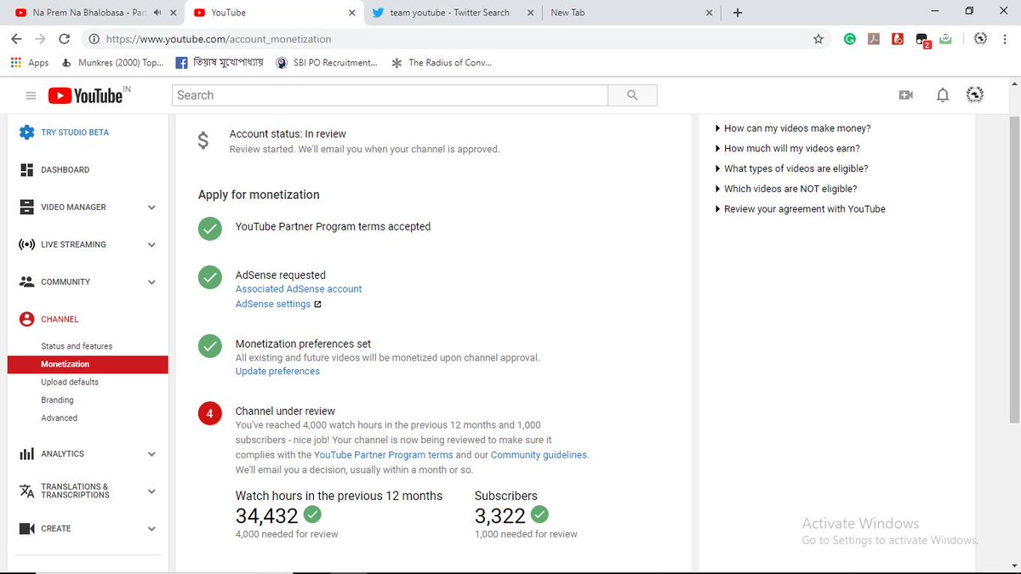Open Status and features in the Channel menu
The width and height of the screenshot is (1021, 574).
pos(77,346)
